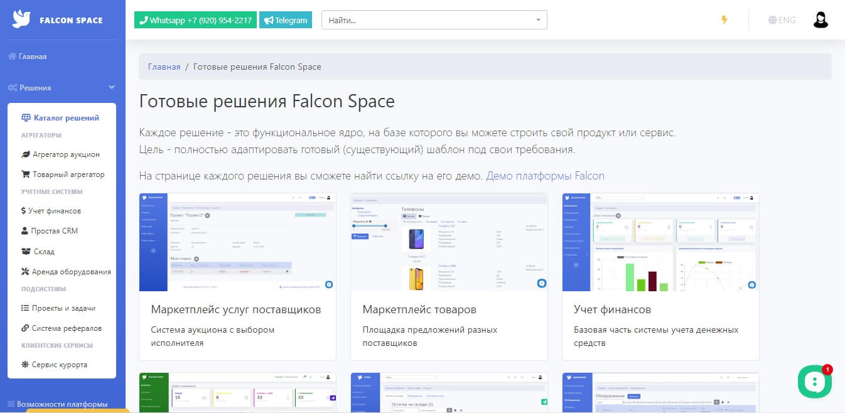Select Главная in the sidebar
Image resolution: width=845 pixels, height=413 pixels.
[x=33, y=56]
